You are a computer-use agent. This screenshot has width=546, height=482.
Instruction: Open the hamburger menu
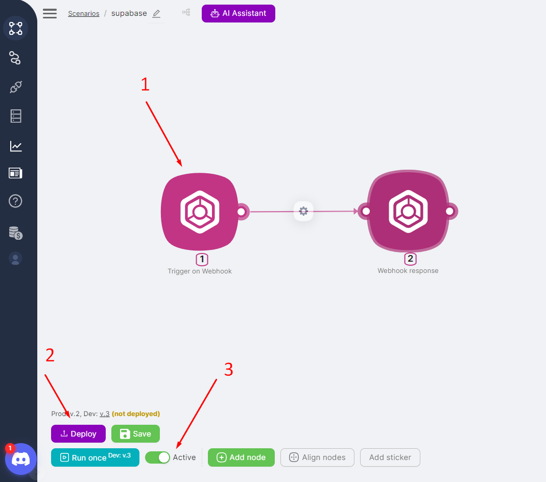50,13
